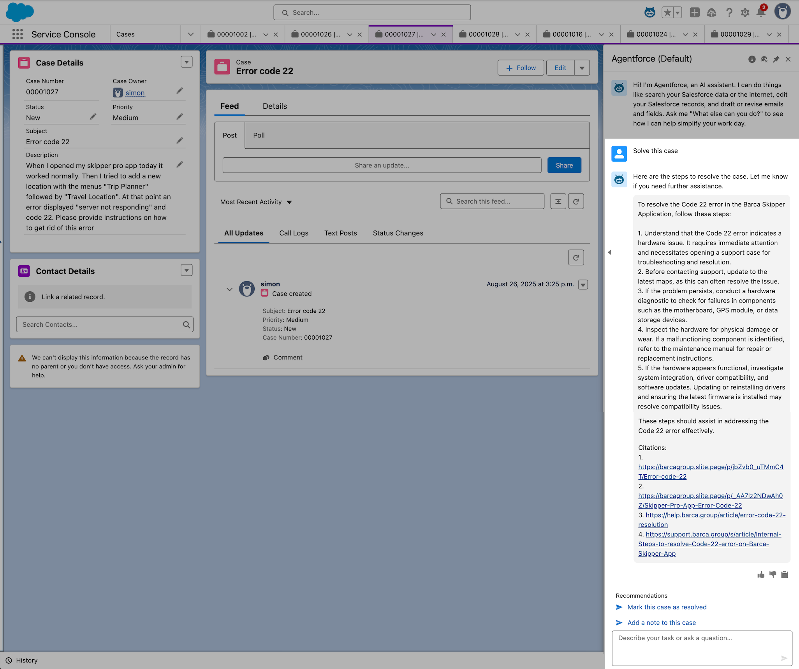
Task: Click the Follow button
Action: coord(521,68)
